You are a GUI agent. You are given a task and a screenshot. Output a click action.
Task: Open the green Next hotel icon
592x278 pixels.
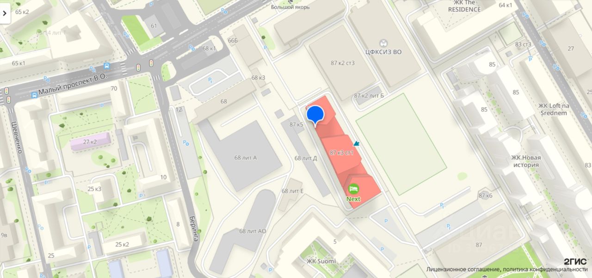(x=354, y=189)
